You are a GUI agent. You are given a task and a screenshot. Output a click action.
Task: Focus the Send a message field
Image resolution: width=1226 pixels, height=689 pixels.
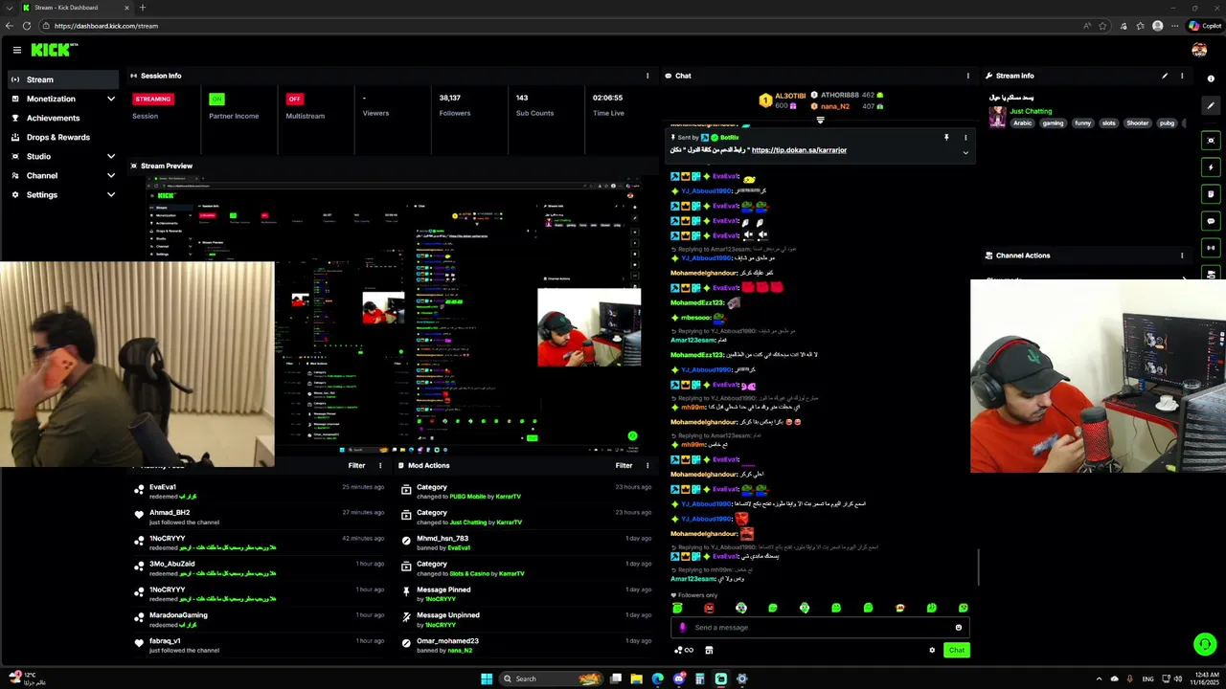tap(820, 628)
